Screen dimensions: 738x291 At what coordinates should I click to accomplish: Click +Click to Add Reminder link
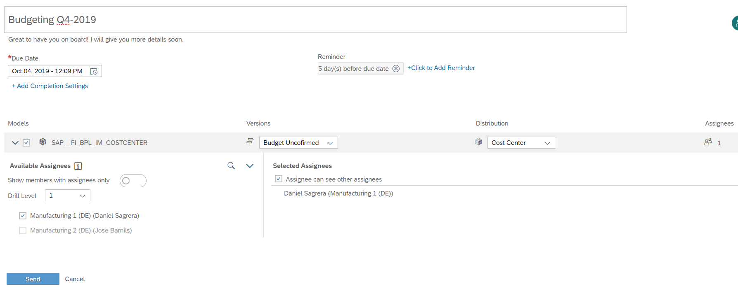(x=441, y=68)
